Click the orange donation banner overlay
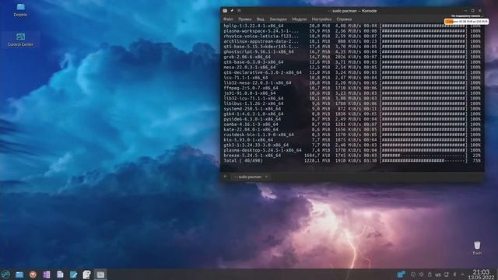 tap(466, 21)
